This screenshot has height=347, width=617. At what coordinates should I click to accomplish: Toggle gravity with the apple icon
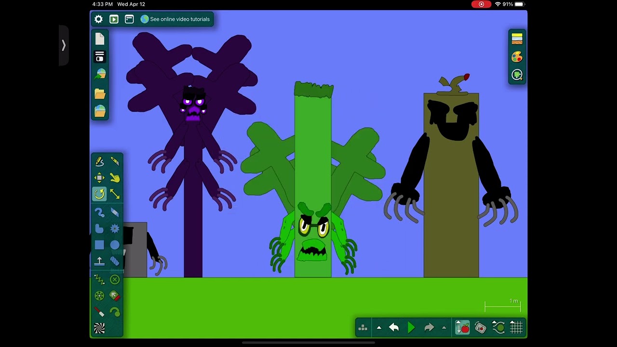pos(462,328)
